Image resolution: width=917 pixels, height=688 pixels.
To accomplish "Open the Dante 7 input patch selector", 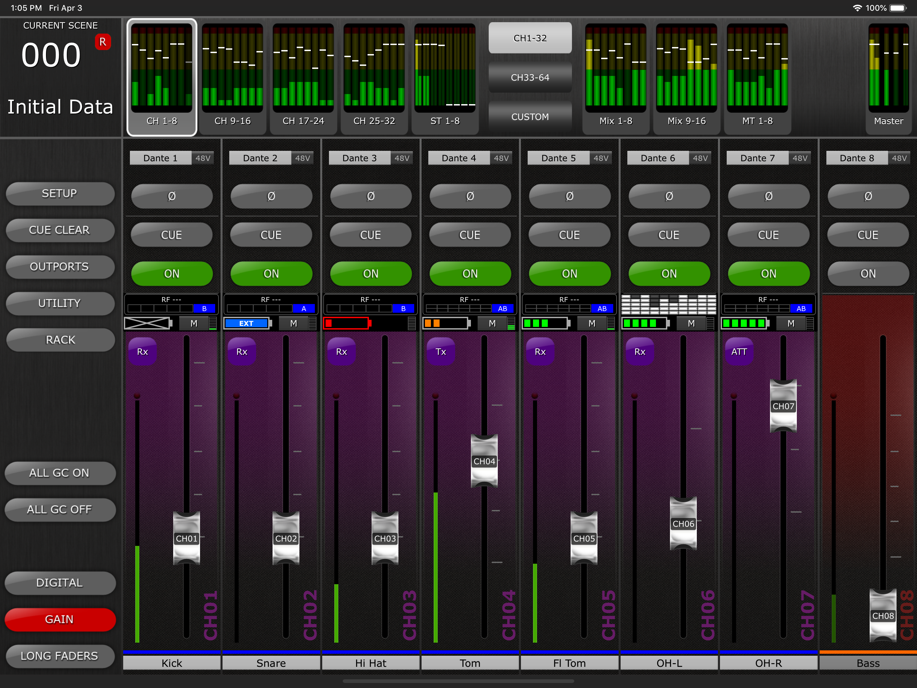I will pyautogui.click(x=757, y=158).
